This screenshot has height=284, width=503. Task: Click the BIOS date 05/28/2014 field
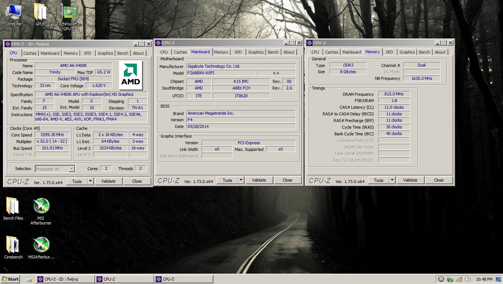[241, 126]
